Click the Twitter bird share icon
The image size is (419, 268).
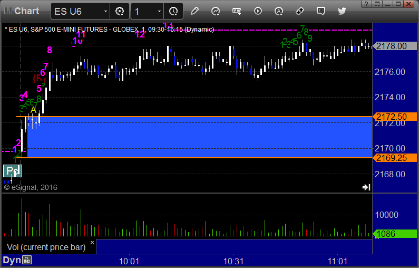[342, 11]
